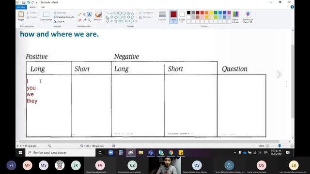
Task: Choose the four-point star shape
Action: click(112, 21)
